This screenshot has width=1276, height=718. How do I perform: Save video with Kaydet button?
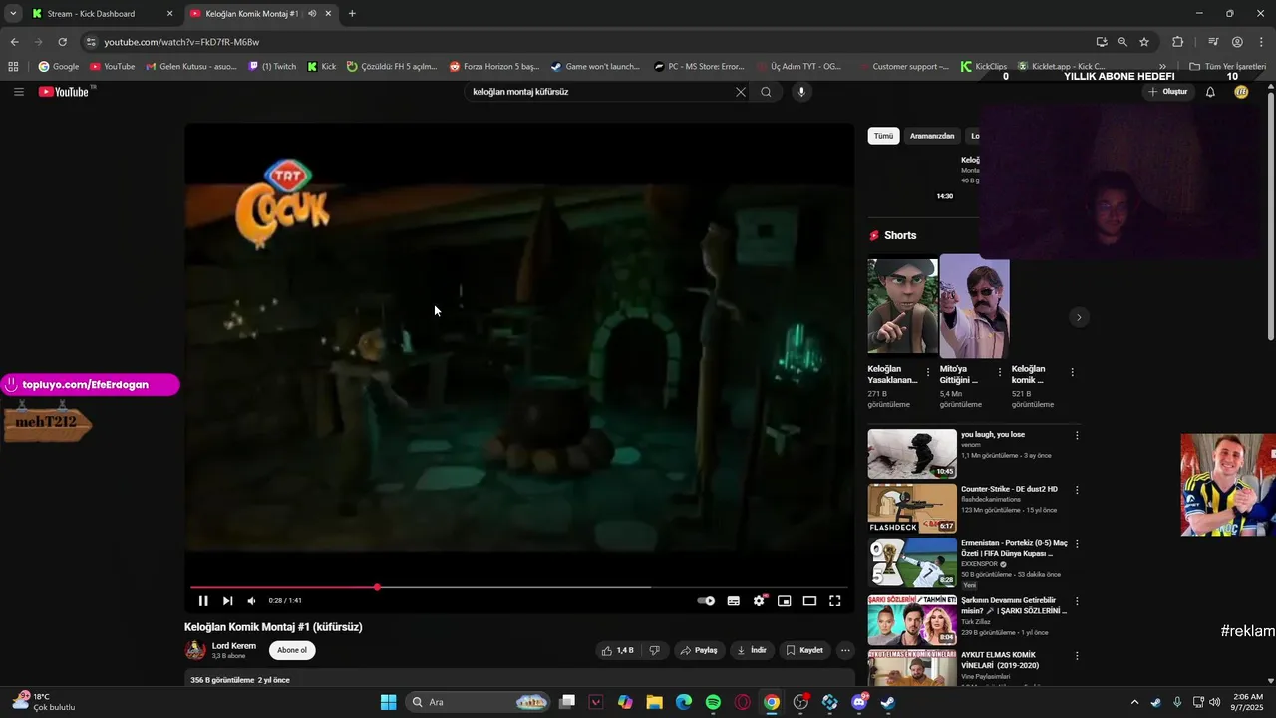[x=804, y=650]
